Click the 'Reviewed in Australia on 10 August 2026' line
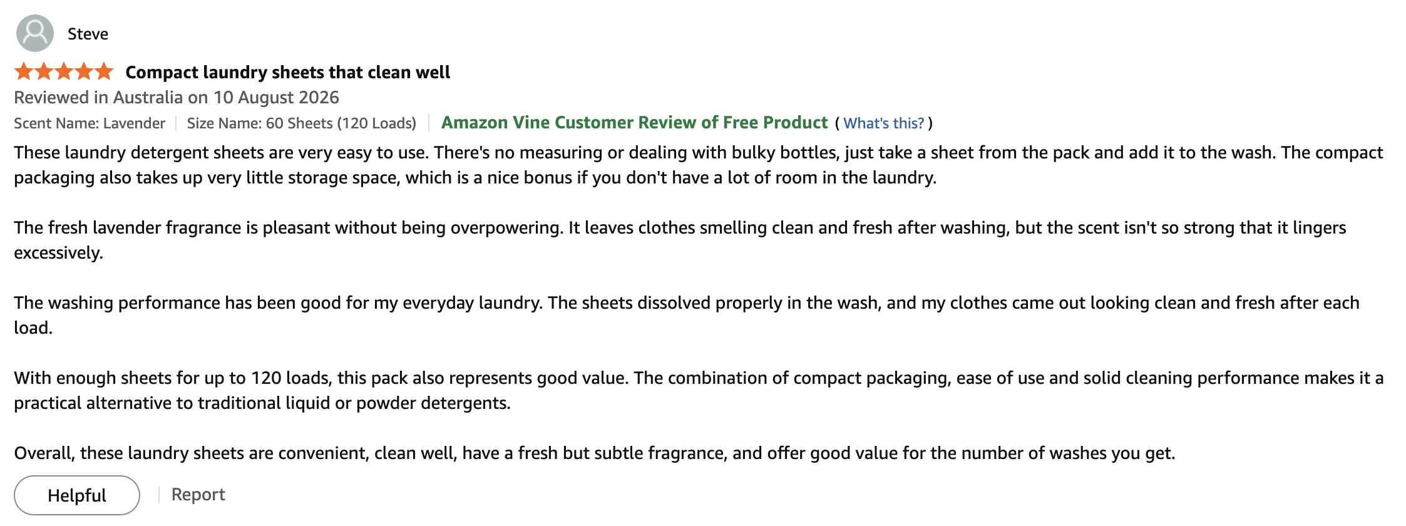The image size is (1406, 526). (177, 98)
